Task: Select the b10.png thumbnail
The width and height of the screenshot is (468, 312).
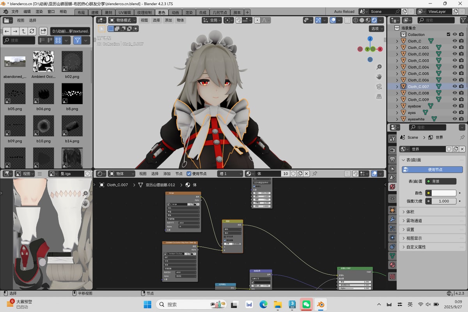Action: click(43, 126)
